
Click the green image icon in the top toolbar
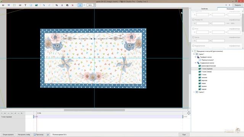37,5
